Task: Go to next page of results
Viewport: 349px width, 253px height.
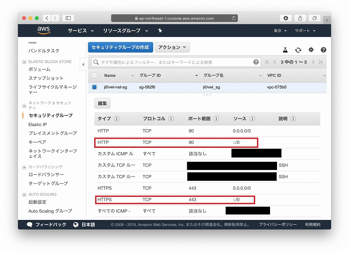Action: coord(313,62)
